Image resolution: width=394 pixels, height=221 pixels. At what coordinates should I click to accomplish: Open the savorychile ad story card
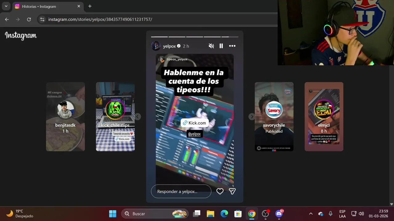pos(274,117)
